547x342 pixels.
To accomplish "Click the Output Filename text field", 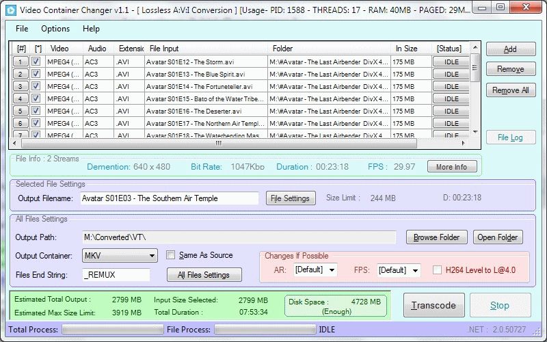I will (170, 198).
